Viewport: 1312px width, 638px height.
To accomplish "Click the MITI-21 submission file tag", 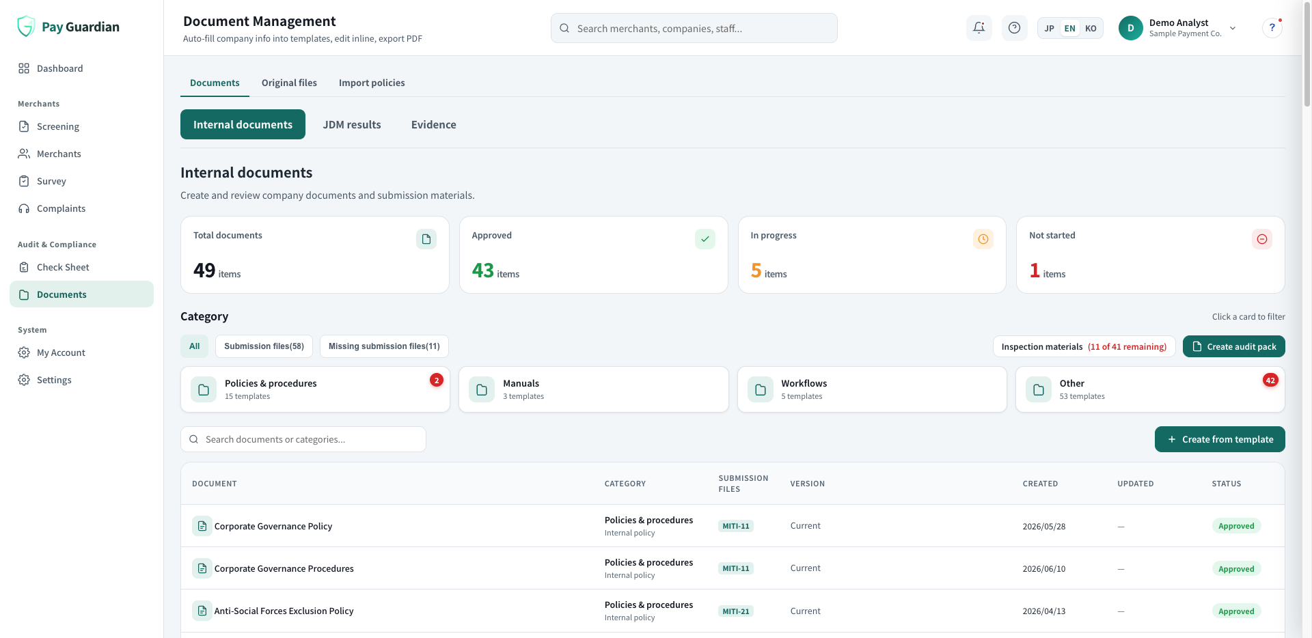I will (736, 611).
